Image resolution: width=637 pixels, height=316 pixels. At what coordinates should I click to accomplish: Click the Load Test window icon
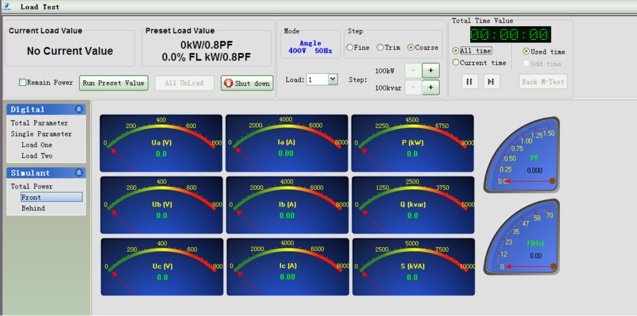(7, 6)
